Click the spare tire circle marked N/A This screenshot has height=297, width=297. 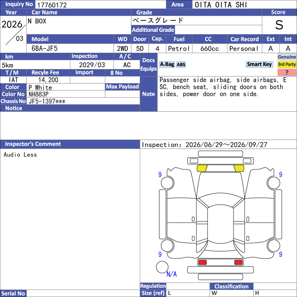pyautogui.click(x=162, y=267)
